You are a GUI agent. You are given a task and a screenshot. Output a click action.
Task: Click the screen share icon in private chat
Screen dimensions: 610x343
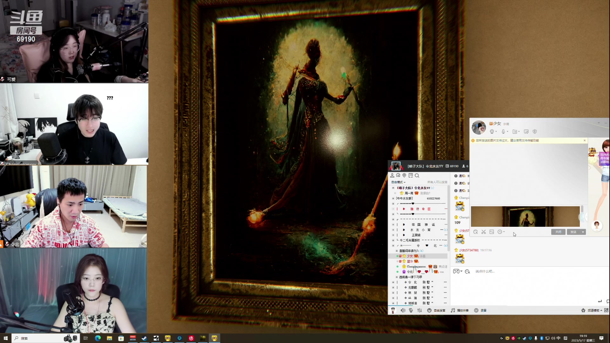click(526, 131)
